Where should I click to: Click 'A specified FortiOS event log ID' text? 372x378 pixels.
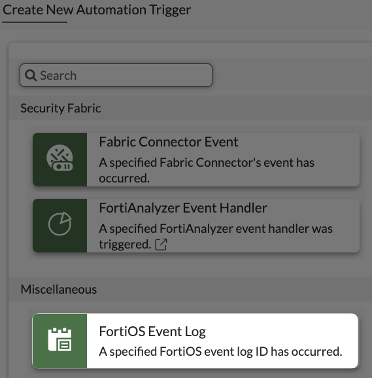tap(183, 351)
